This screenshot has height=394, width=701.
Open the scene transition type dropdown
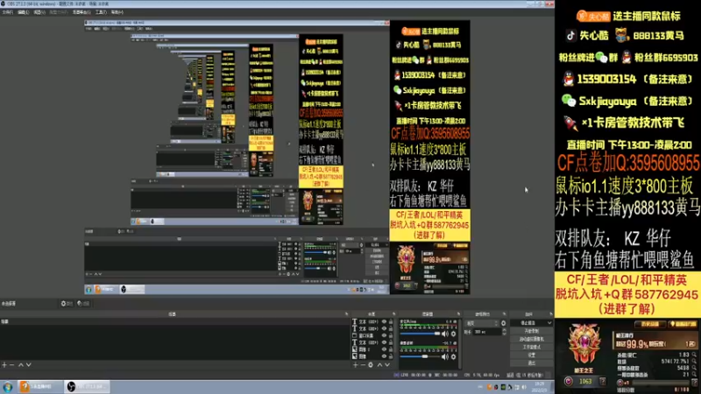pyautogui.click(x=482, y=323)
